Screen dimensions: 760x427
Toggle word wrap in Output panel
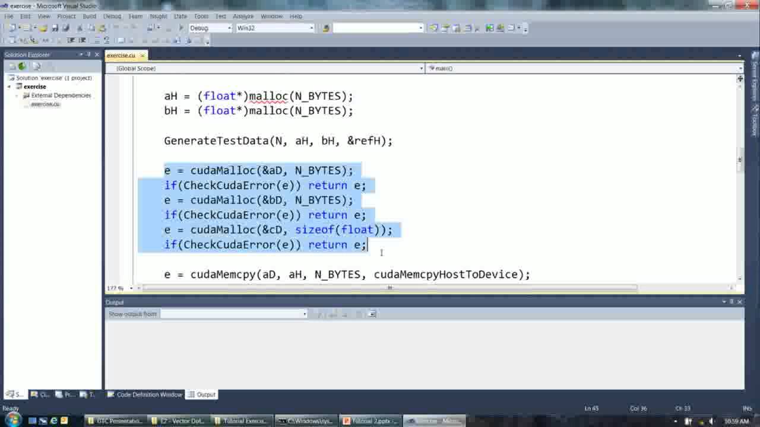372,314
